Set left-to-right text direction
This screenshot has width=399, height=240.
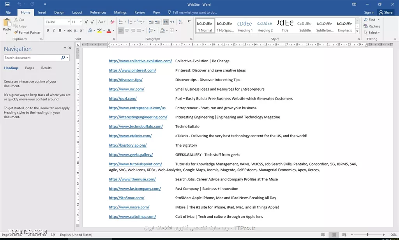point(166,22)
